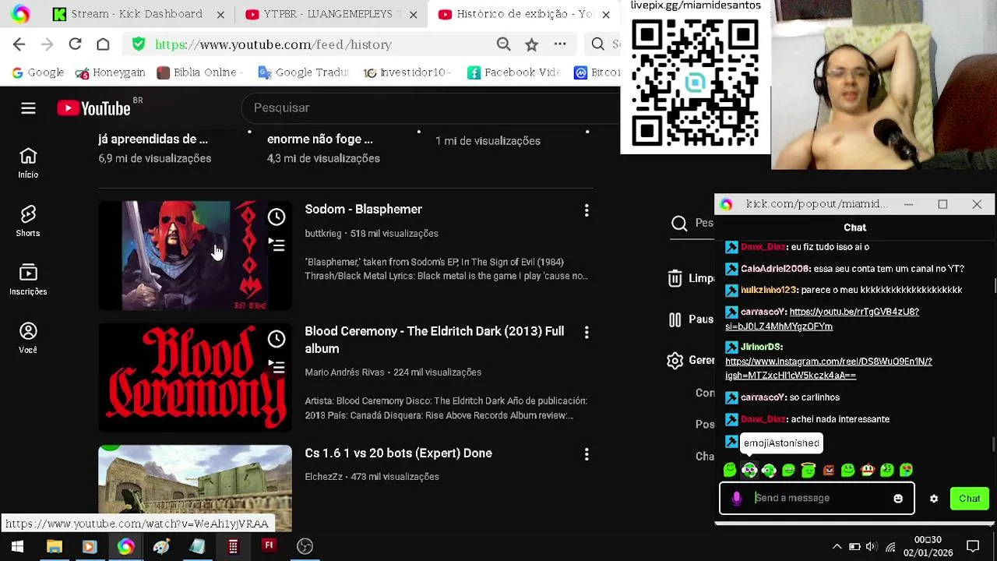Open Inscrições in YouTube sidebar

pyautogui.click(x=28, y=280)
